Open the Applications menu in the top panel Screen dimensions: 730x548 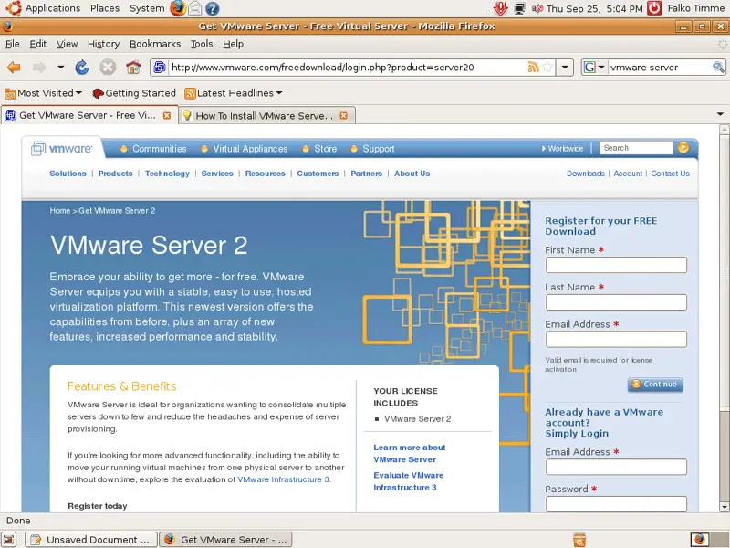53,8
